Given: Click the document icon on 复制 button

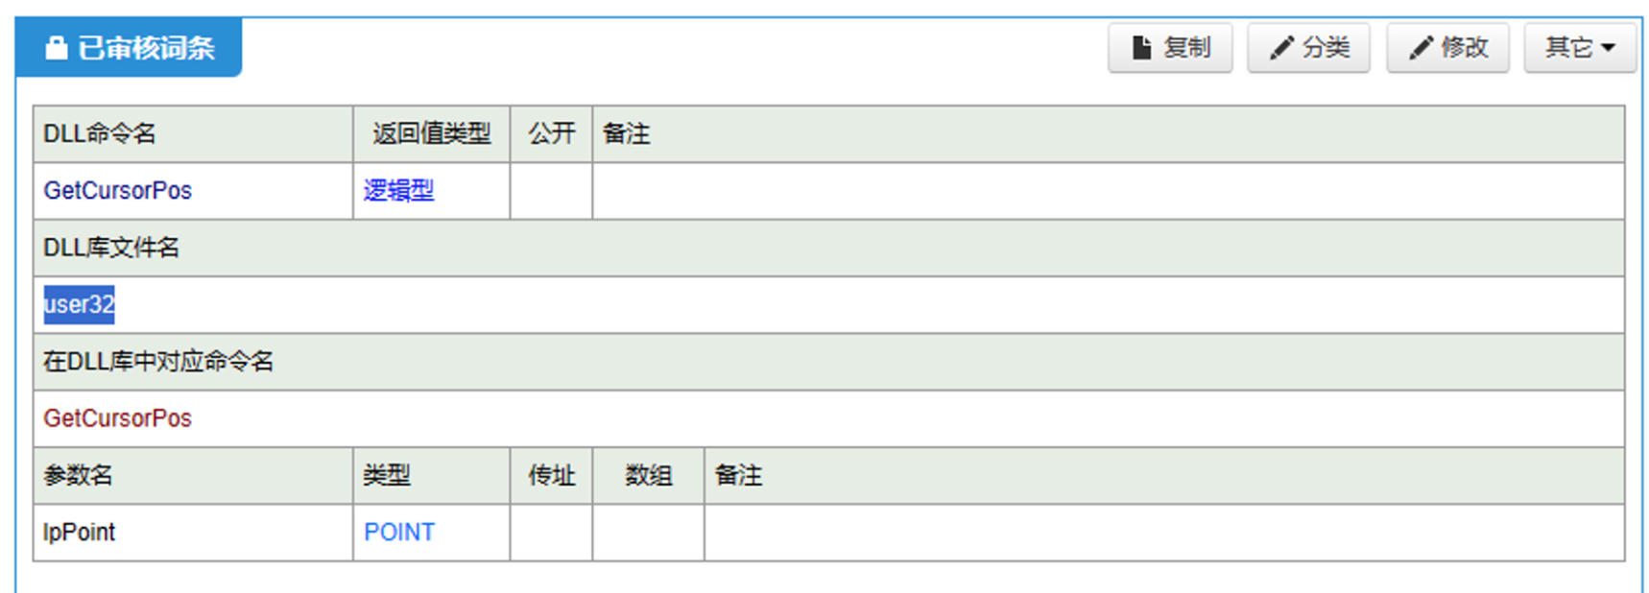Looking at the screenshot, I should tap(1141, 47).
